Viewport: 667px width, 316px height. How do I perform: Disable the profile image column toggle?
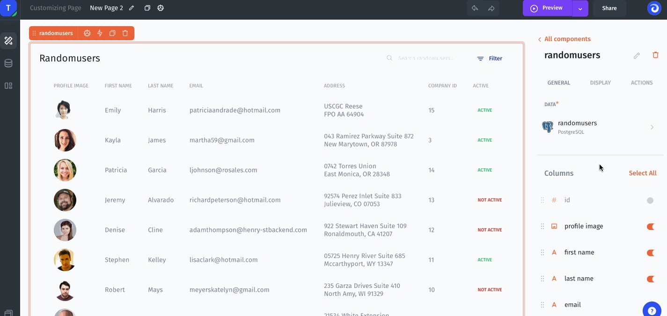[650, 227]
